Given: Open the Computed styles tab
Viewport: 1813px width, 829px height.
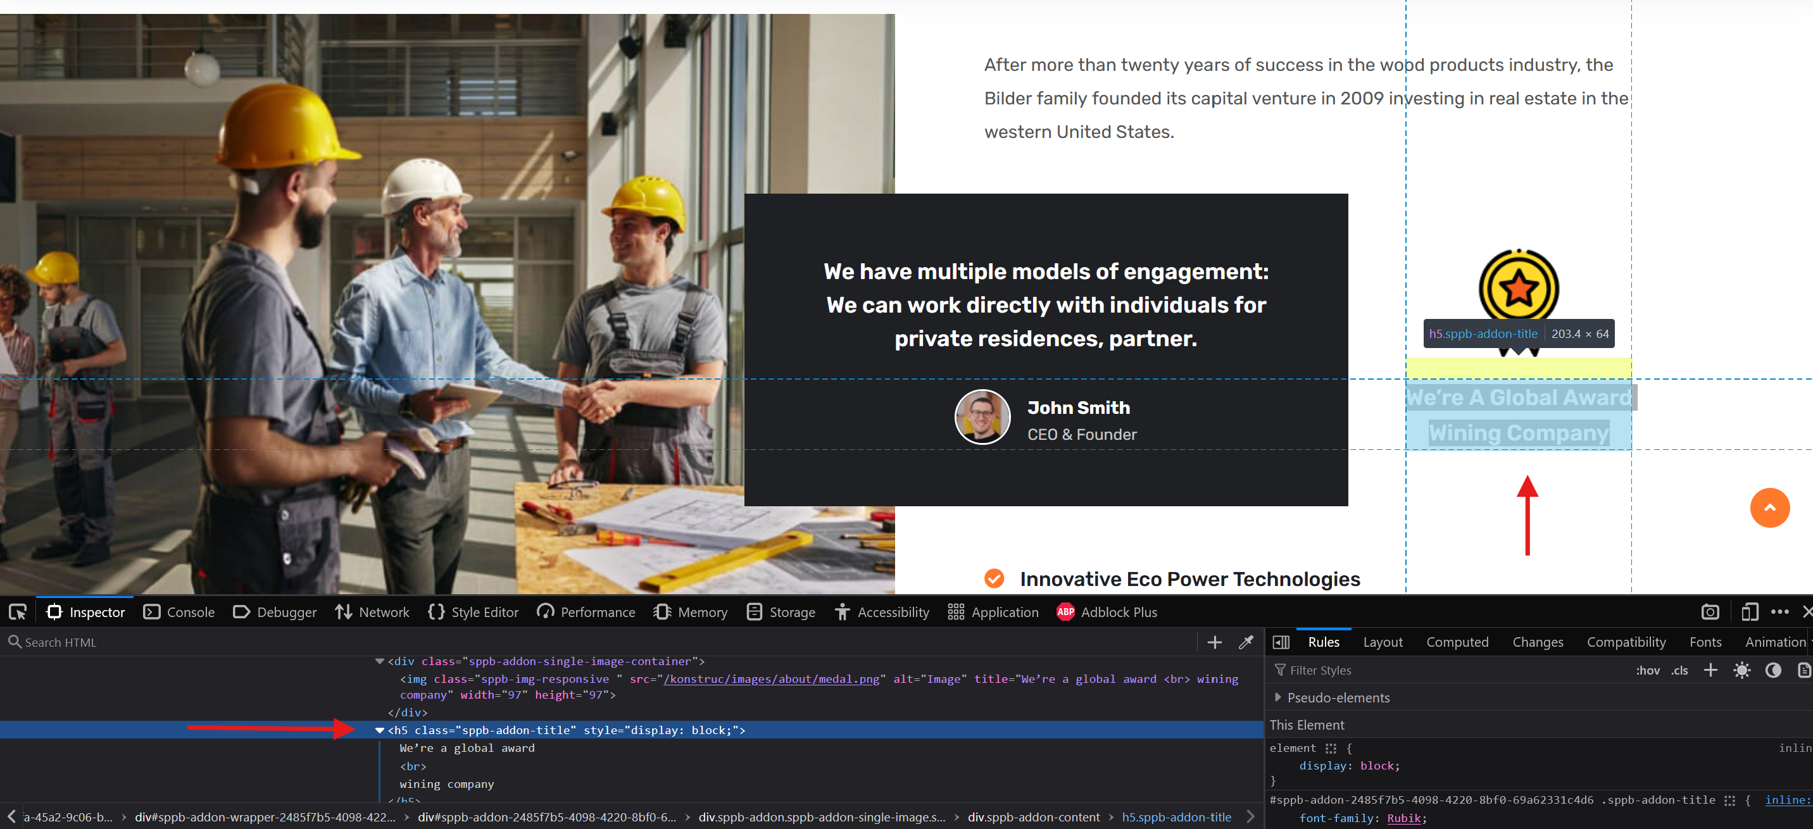Looking at the screenshot, I should 1457,642.
